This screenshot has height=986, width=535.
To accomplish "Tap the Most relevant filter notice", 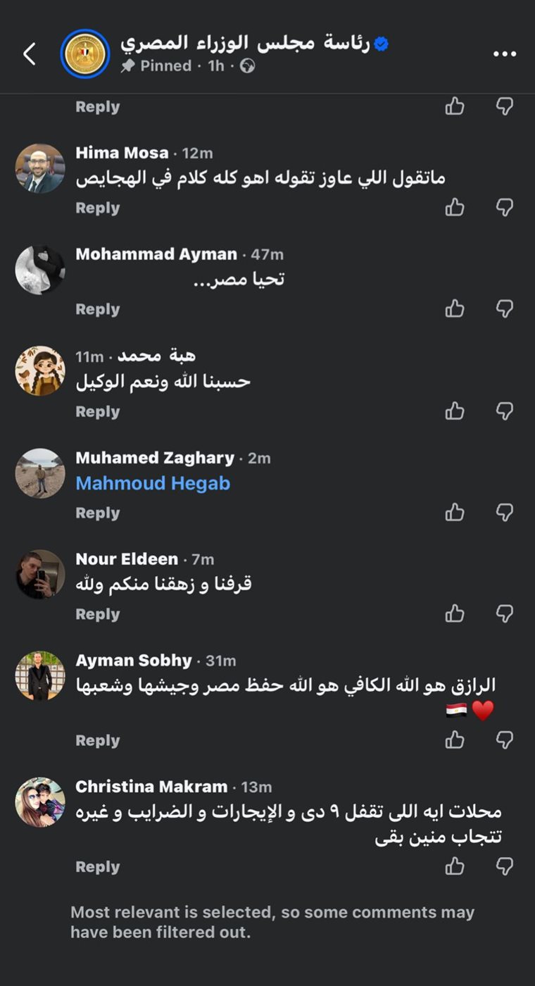I will point(272,922).
